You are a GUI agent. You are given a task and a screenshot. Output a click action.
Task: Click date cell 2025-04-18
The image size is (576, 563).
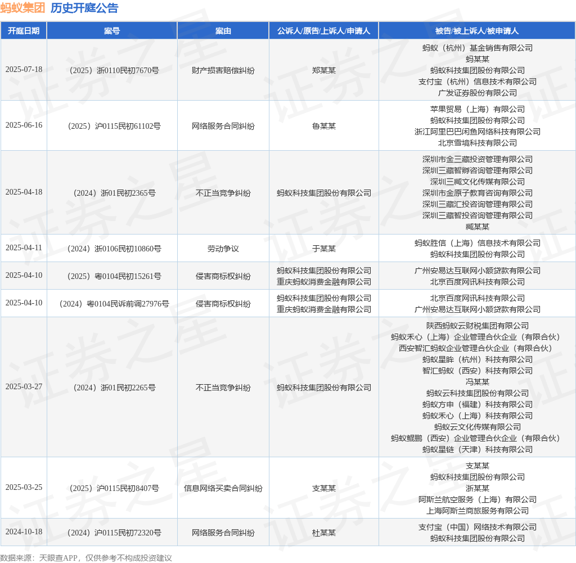(x=24, y=192)
